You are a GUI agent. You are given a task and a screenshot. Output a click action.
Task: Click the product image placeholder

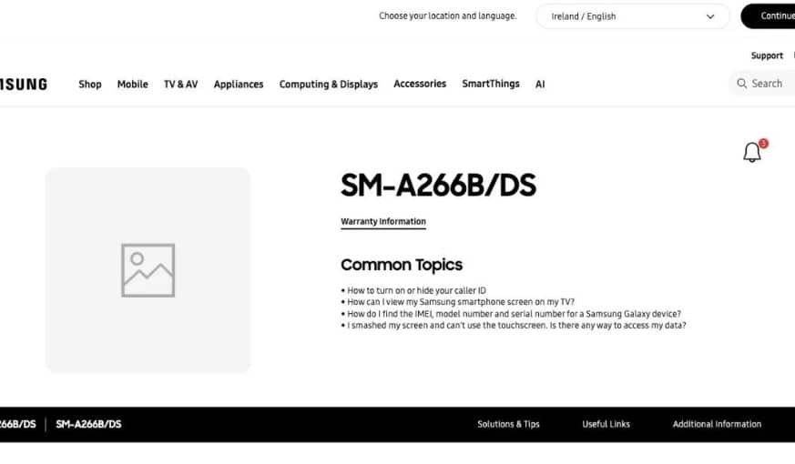(148, 269)
